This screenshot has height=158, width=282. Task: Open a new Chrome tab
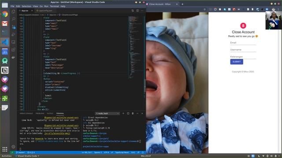click(182, 4)
